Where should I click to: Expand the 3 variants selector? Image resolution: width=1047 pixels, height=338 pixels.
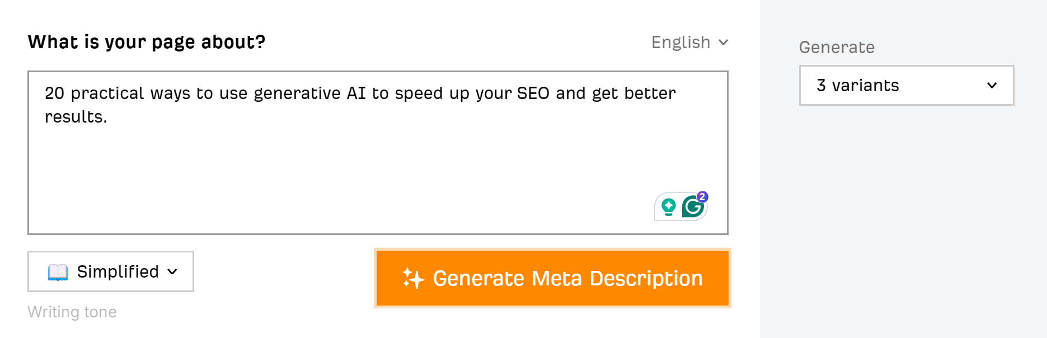click(906, 85)
